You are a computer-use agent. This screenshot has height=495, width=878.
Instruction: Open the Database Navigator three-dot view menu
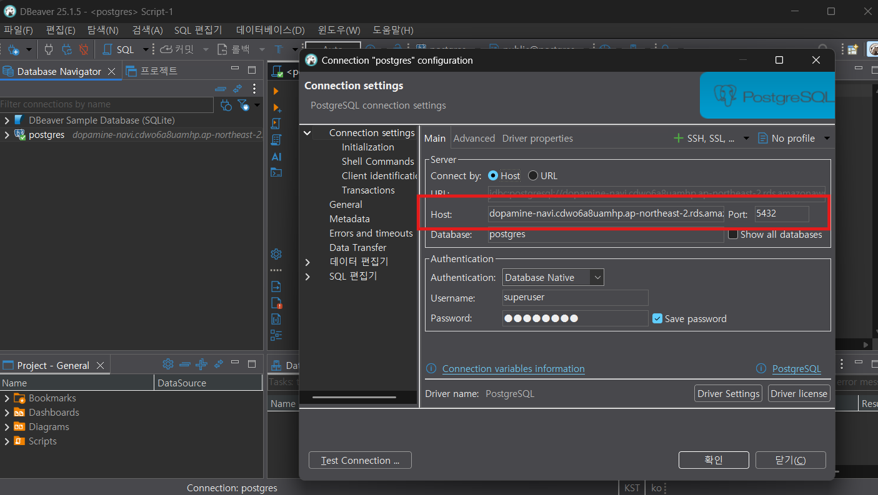(254, 89)
